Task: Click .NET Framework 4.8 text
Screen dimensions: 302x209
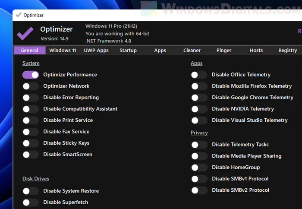Action: coord(108,41)
